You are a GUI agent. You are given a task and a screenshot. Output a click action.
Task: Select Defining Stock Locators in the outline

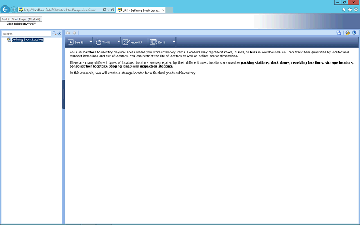tap(28, 40)
